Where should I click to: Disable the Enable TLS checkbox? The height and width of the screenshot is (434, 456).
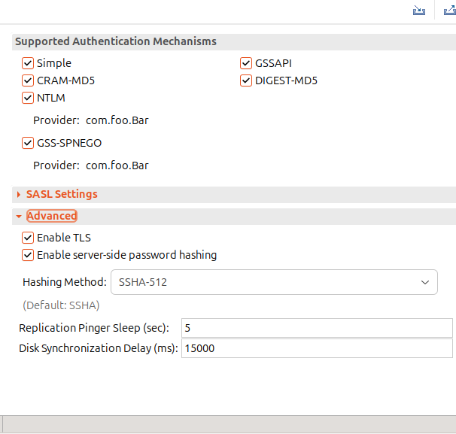[x=28, y=238]
